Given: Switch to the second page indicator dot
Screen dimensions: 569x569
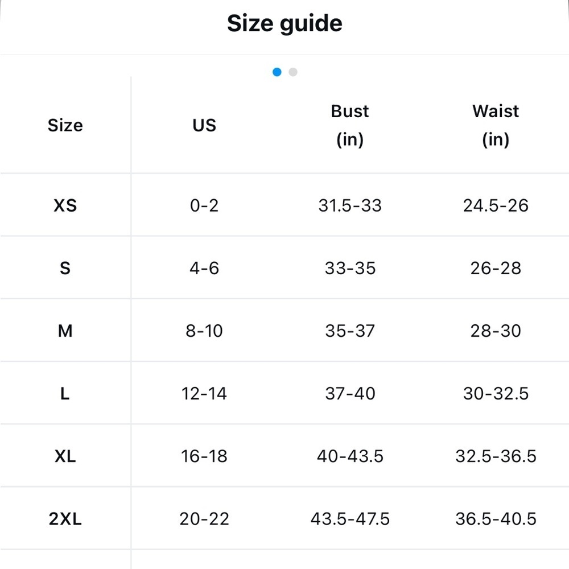Looking at the screenshot, I should [x=293, y=72].
